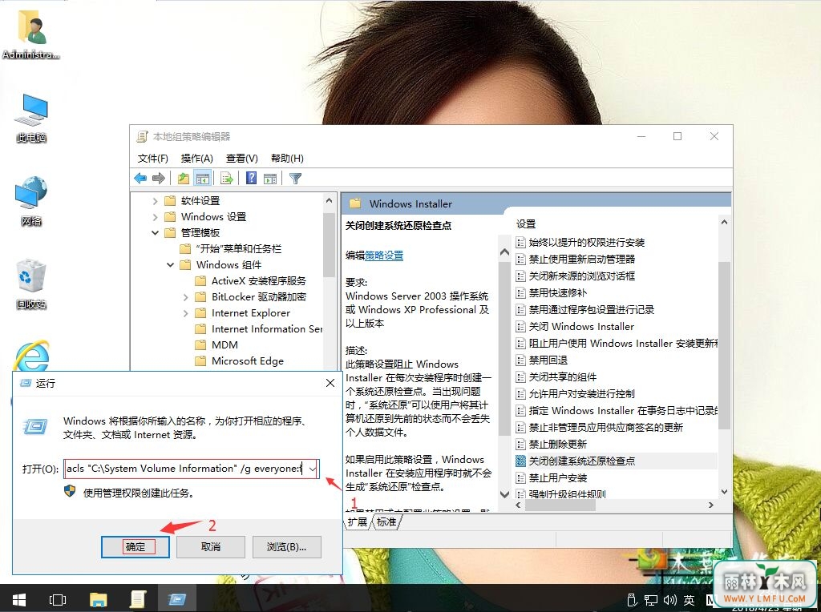Viewport: 821px width, 612px height.
Task: Expand the Internet Explorer tree node
Action: (185, 312)
